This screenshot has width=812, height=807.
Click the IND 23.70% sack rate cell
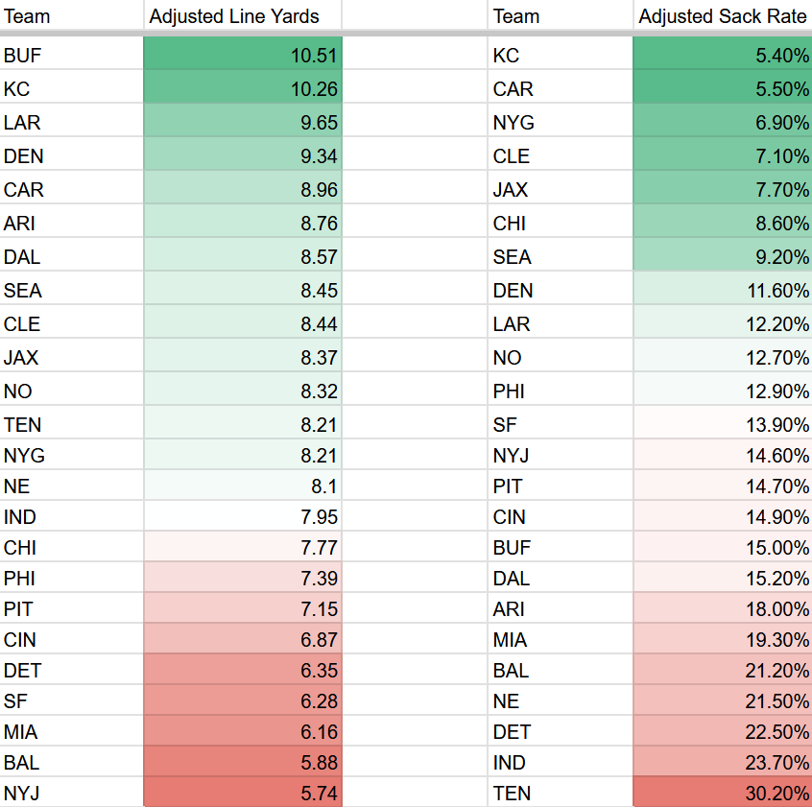tap(722, 762)
